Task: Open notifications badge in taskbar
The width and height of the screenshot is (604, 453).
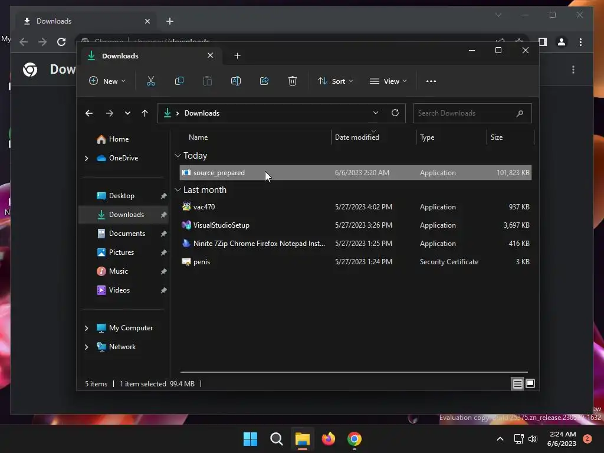Action: pyautogui.click(x=587, y=439)
